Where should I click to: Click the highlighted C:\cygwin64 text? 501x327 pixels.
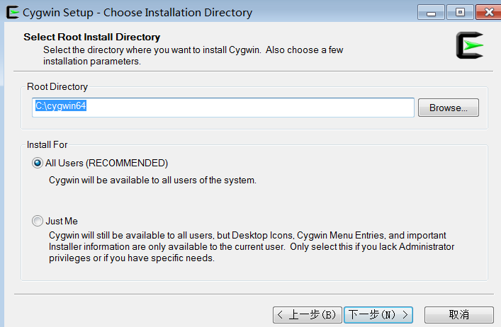point(61,105)
